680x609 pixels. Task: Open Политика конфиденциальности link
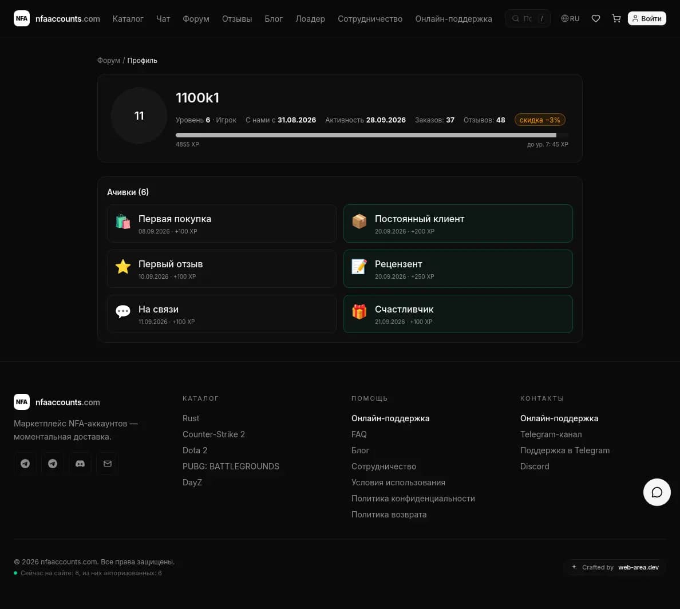tap(413, 499)
